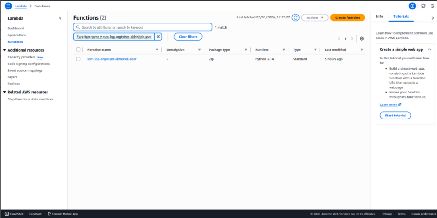Click the hexagon settings icon in top bar

(x=433, y=6)
